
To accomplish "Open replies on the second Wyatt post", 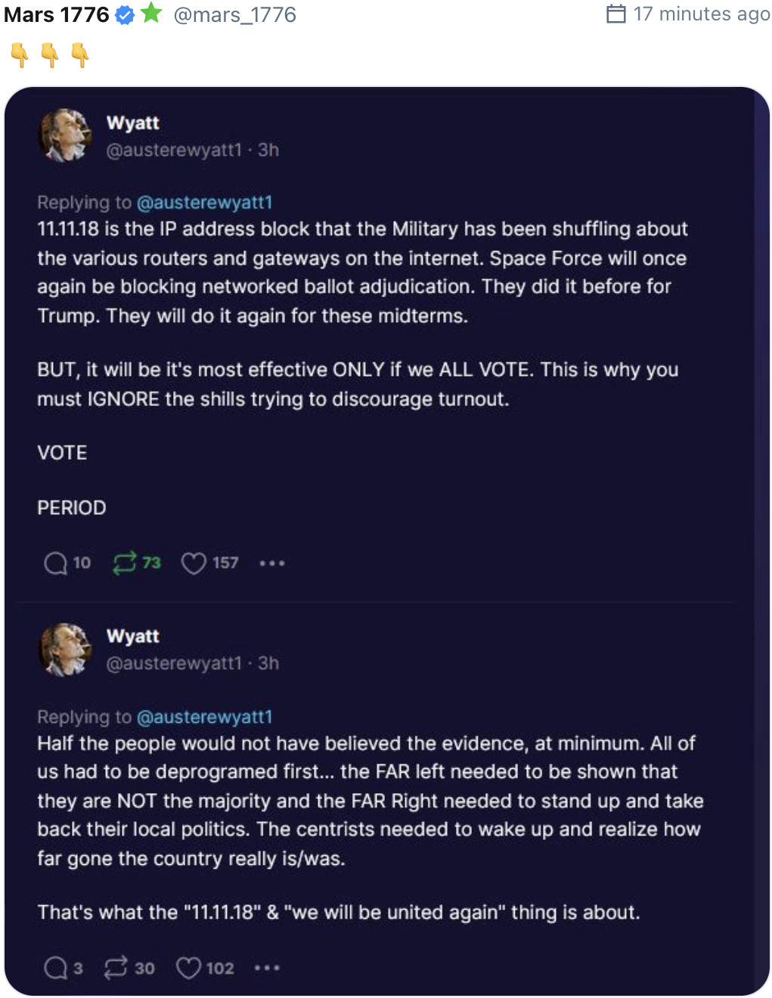I will pyautogui.click(x=55, y=968).
